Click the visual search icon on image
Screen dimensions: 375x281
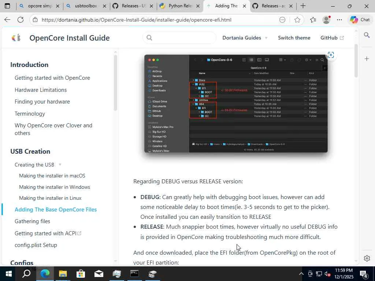pyautogui.click(x=331, y=55)
